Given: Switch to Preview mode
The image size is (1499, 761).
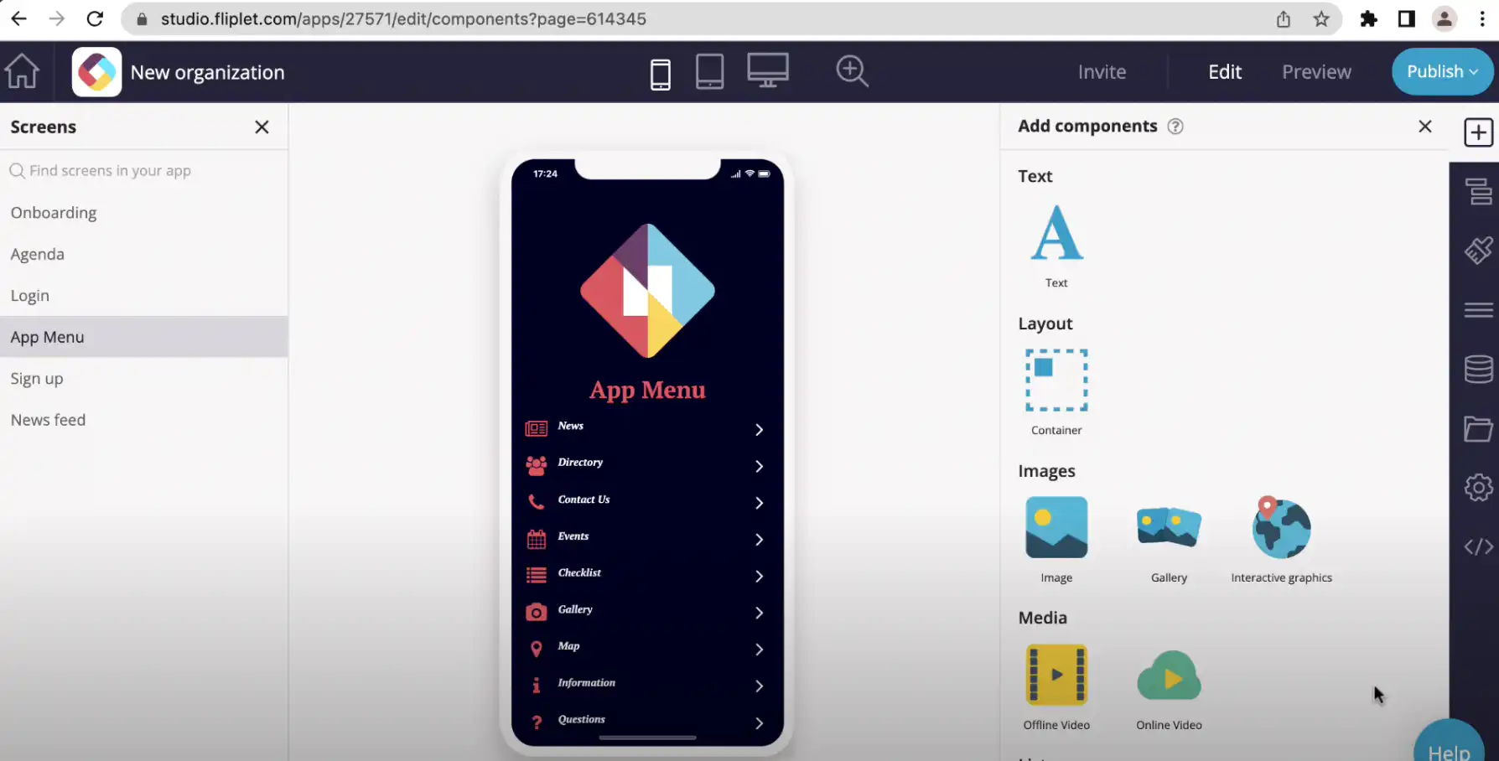Looking at the screenshot, I should pos(1316,72).
